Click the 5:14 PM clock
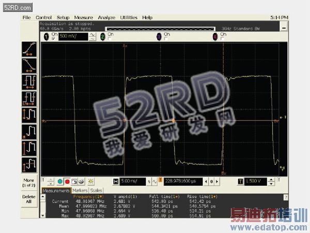Viewport: 310px width, 233px height. [x=279, y=18]
